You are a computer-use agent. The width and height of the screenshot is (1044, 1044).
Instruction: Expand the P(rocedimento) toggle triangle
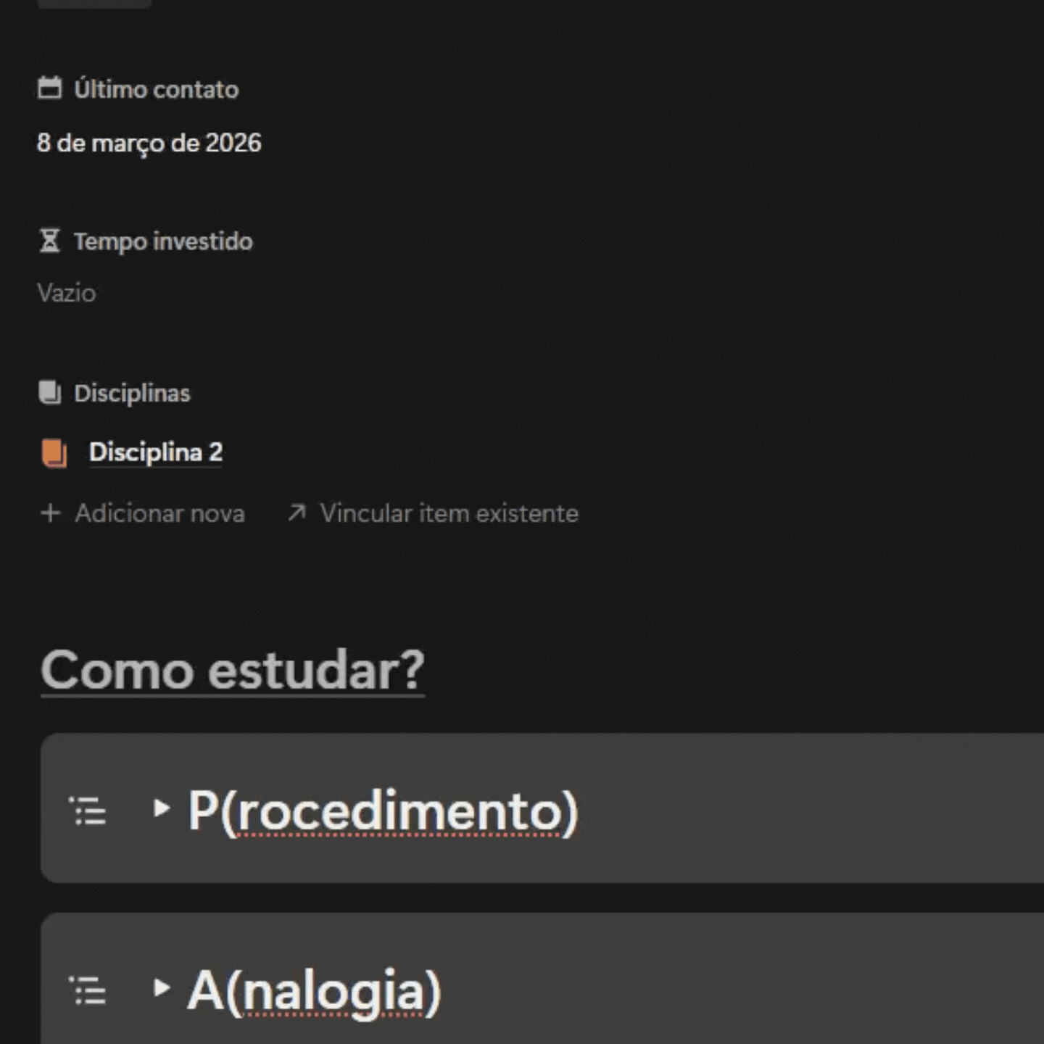click(161, 808)
